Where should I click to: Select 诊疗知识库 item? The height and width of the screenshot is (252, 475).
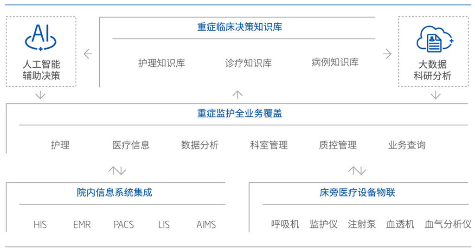[248, 63]
